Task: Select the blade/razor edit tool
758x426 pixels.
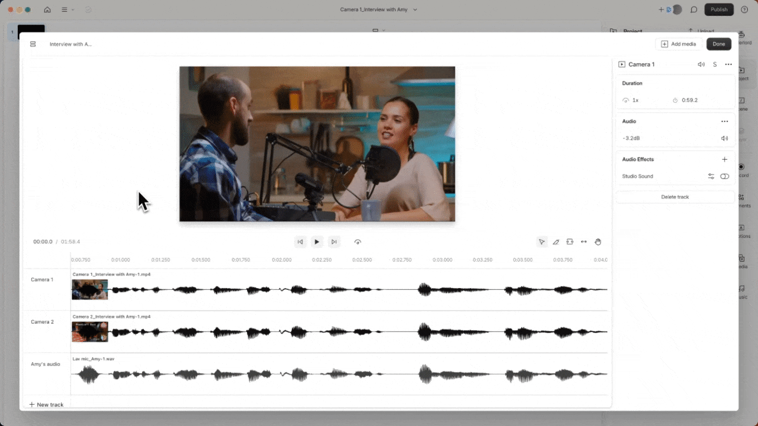Action: click(x=555, y=242)
